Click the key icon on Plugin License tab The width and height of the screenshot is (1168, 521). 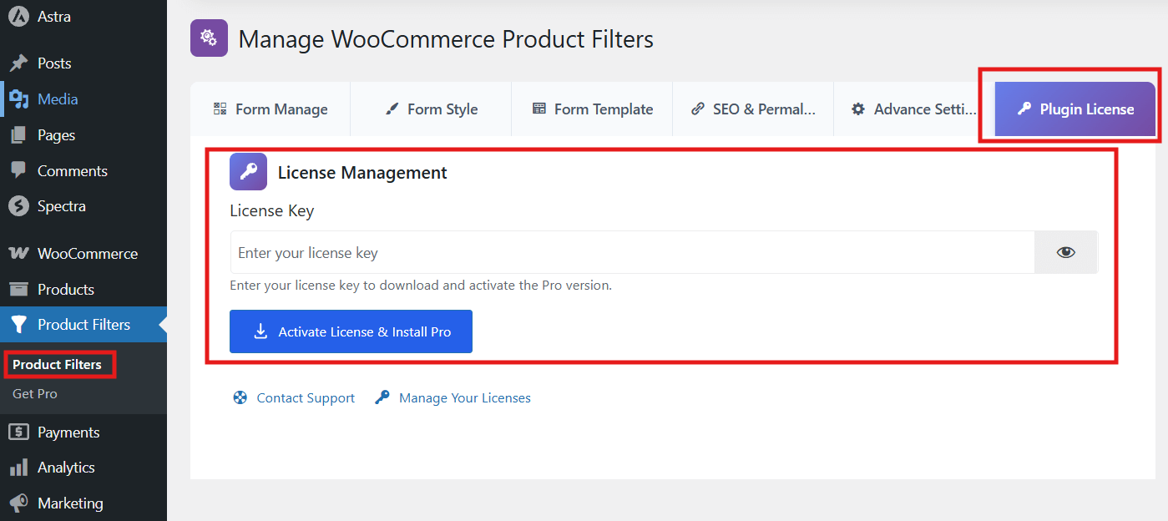pos(1024,109)
